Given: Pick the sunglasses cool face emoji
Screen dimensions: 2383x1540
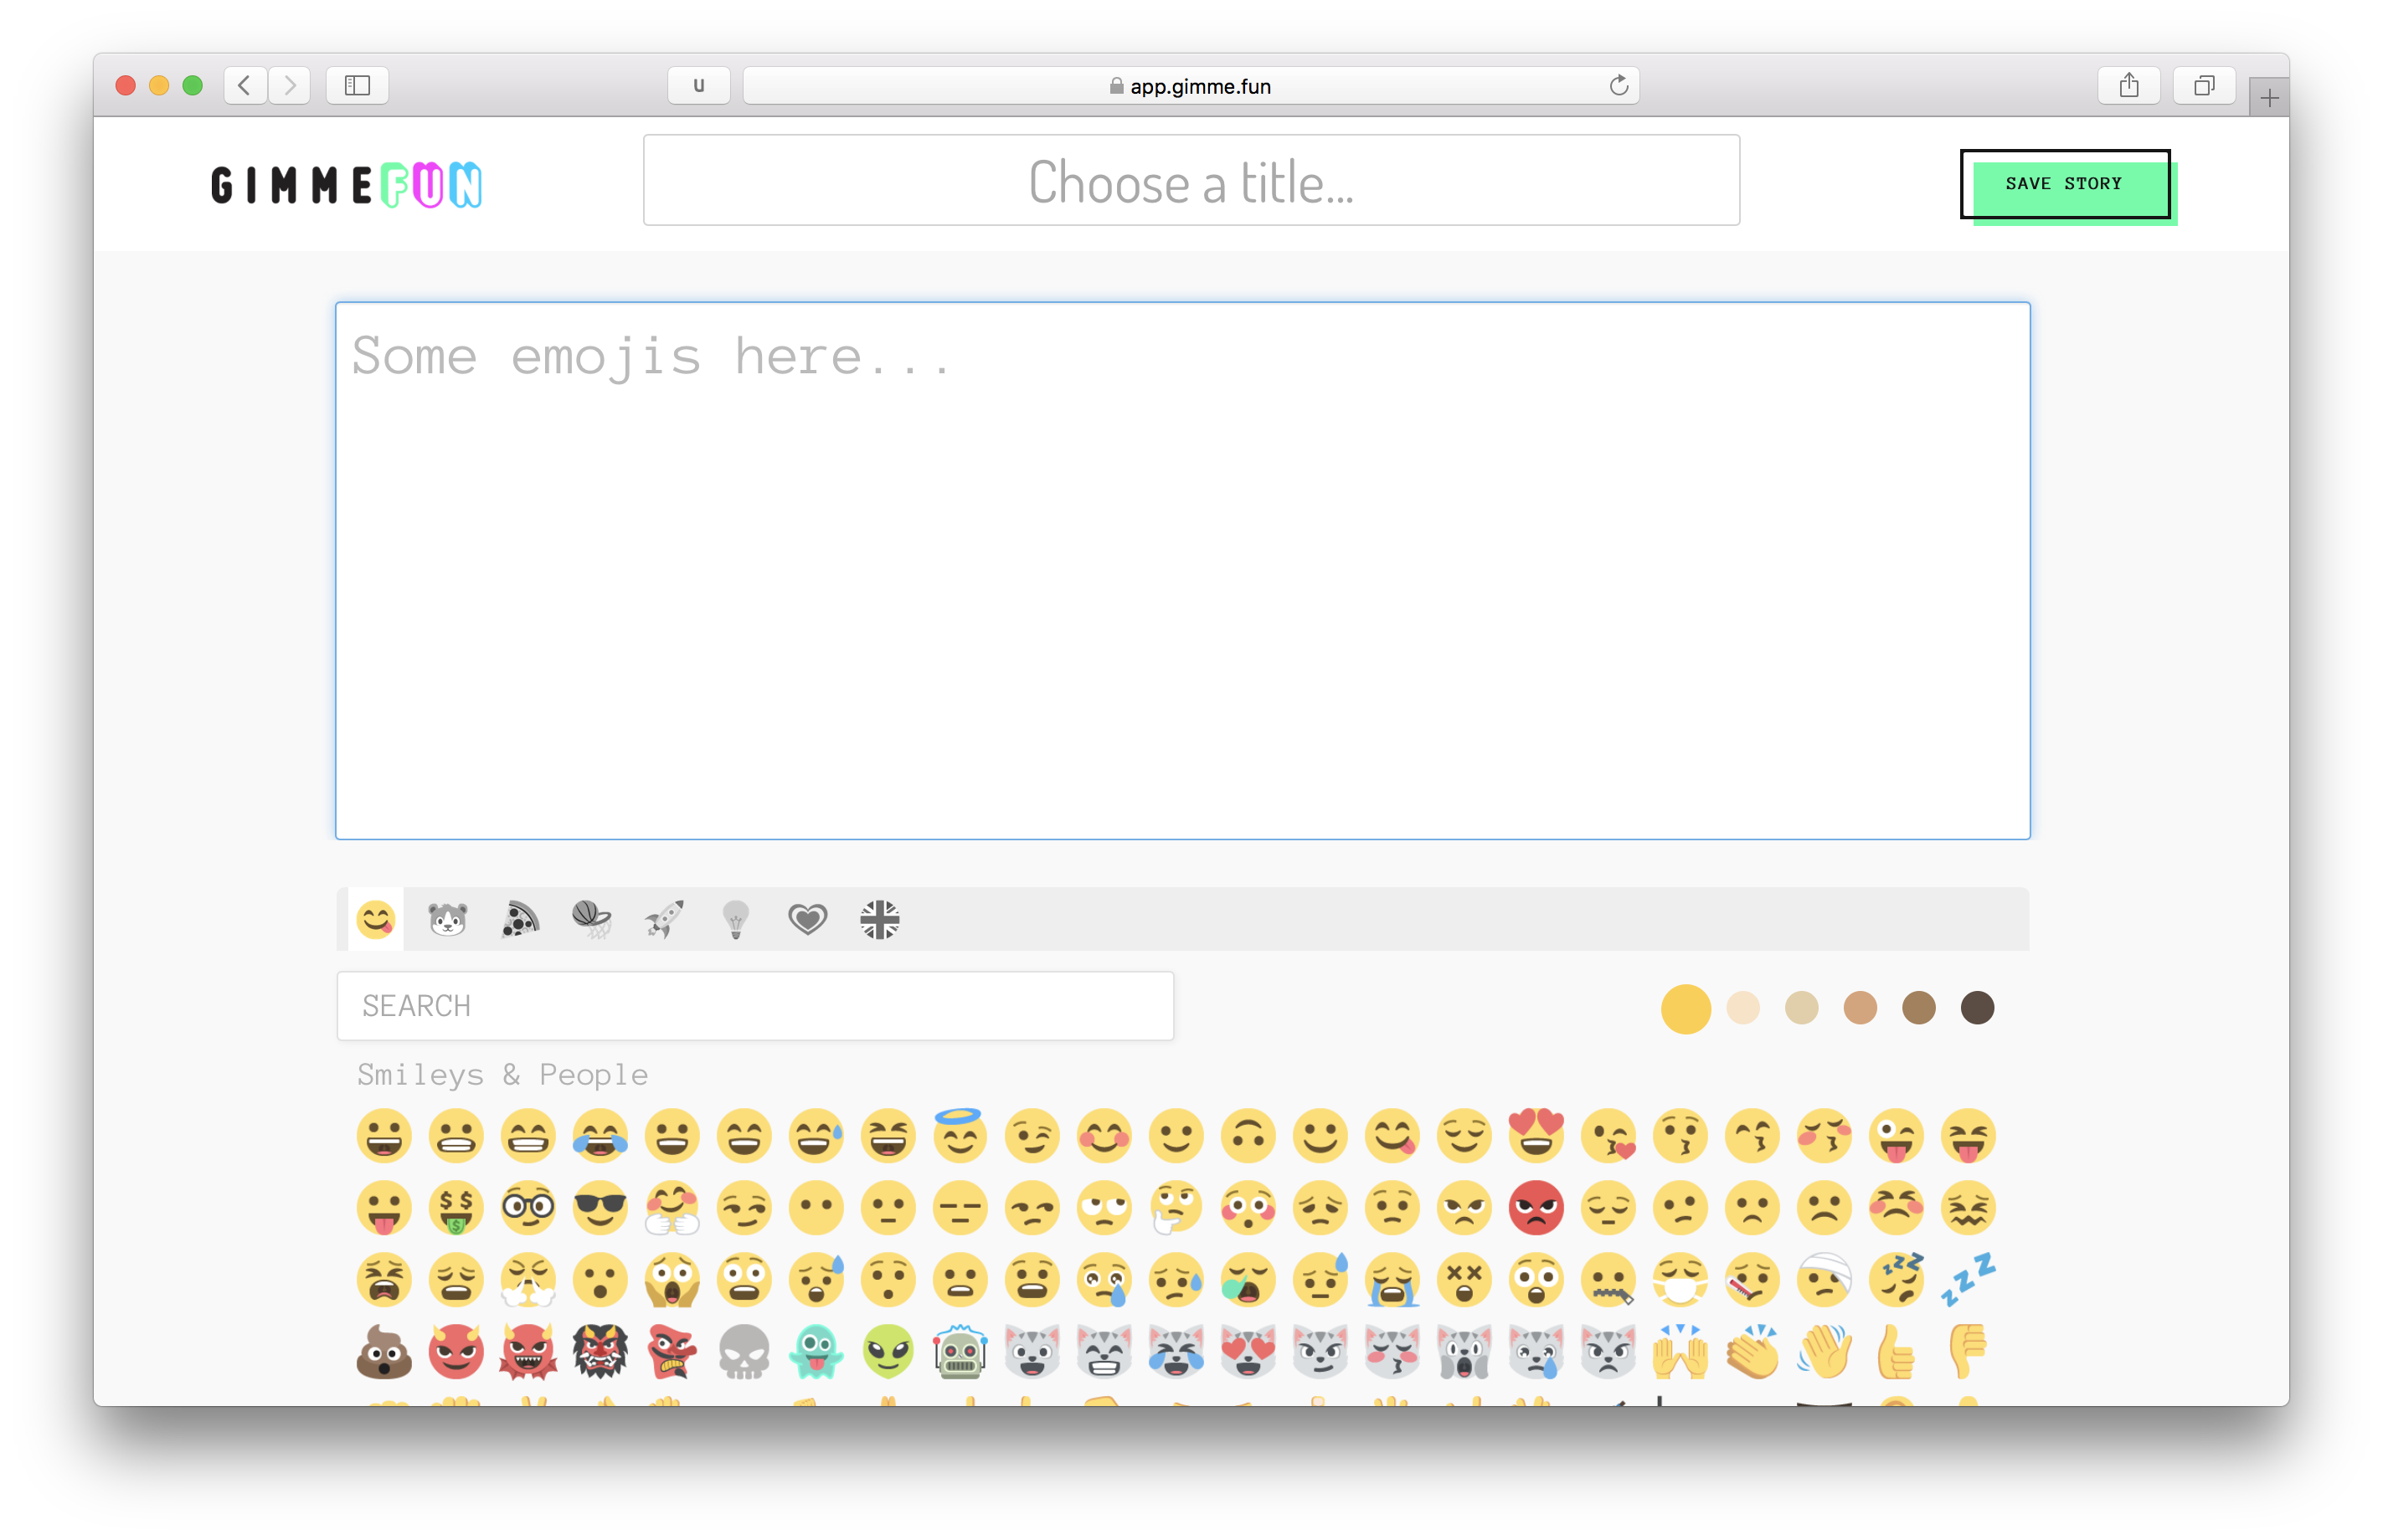Looking at the screenshot, I should tap(600, 1208).
